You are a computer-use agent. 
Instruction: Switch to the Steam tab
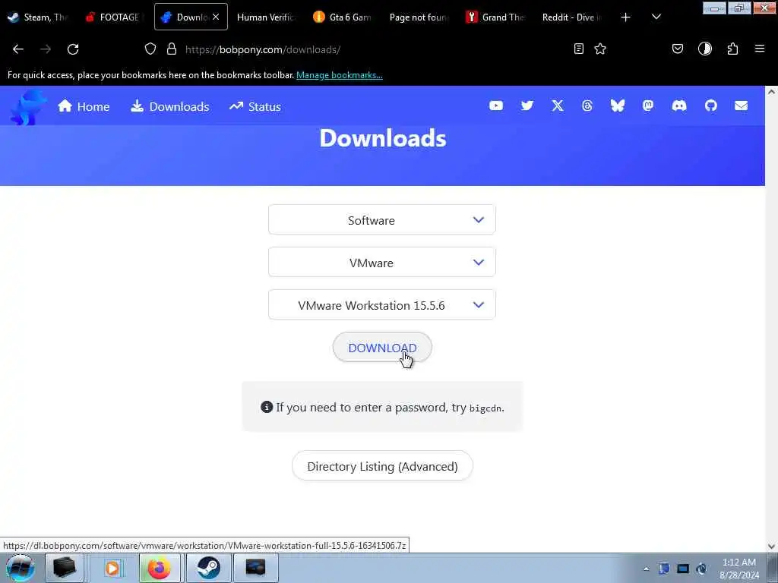click(39, 17)
